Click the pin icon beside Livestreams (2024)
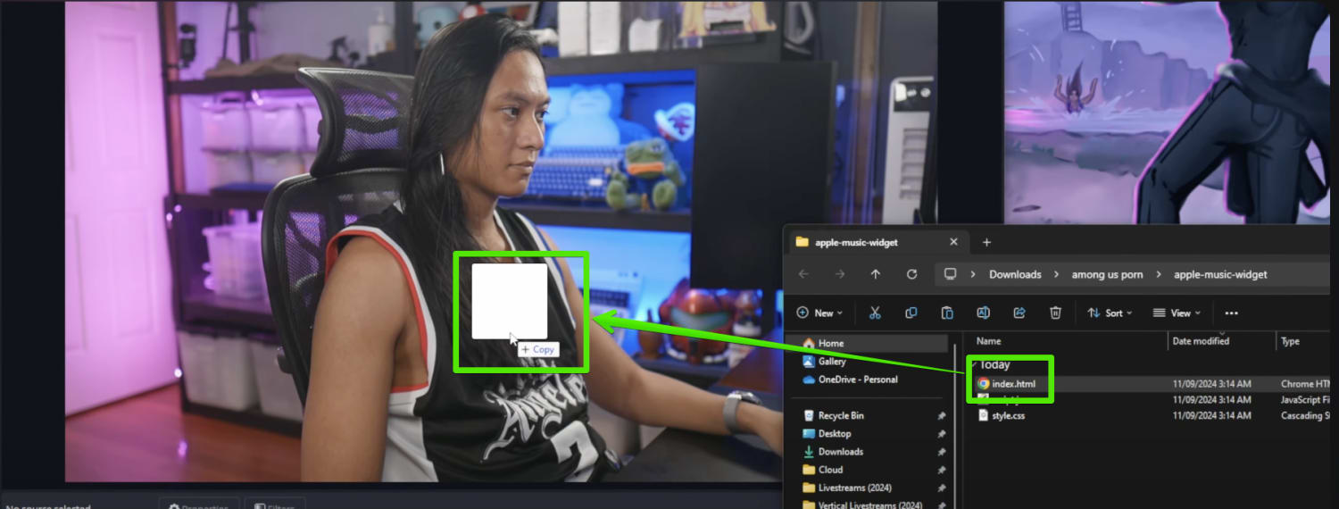The height and width of the screenshot is (509, 1339). coord(941,488)
